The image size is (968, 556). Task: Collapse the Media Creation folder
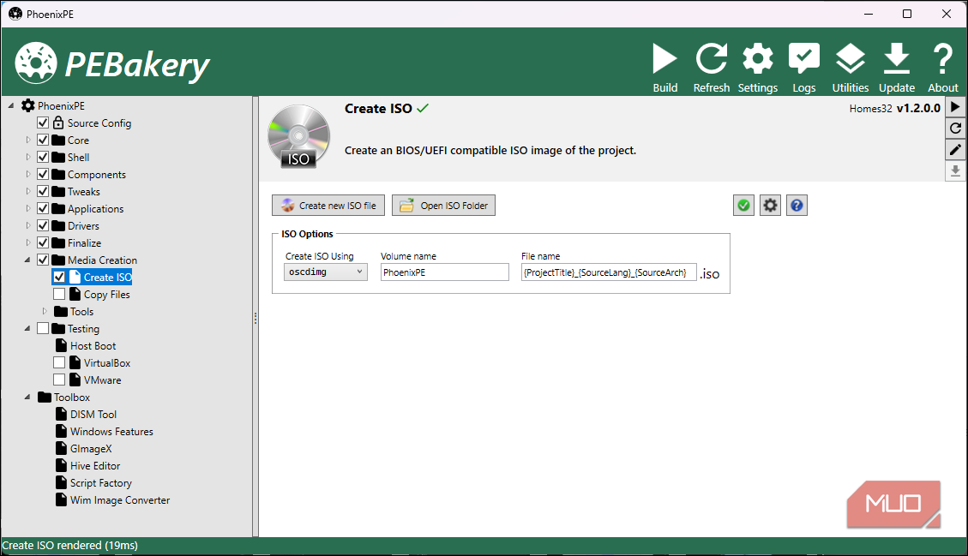point(27,260)
